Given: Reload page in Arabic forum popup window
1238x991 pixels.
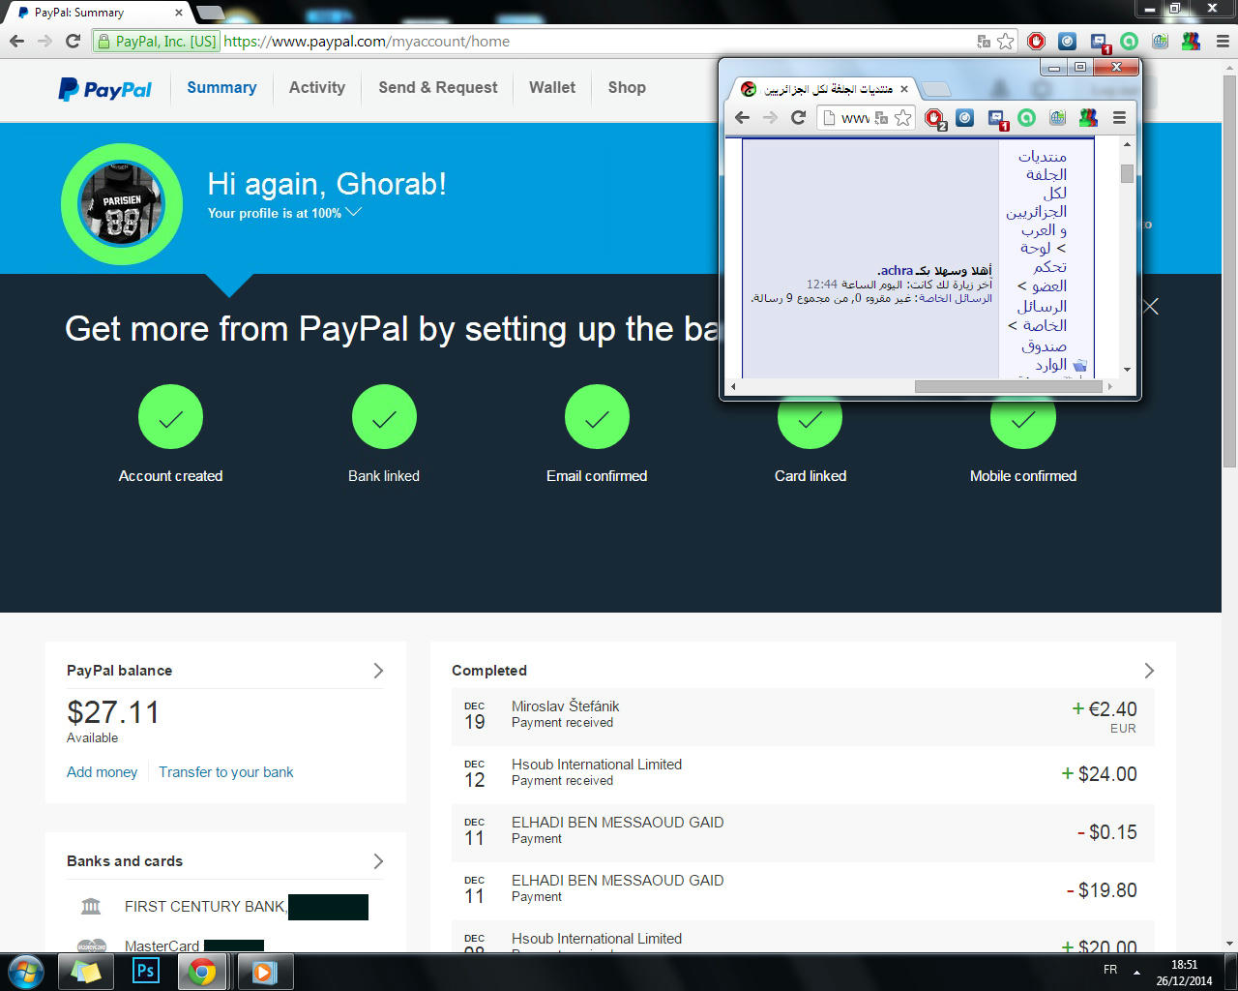Looking at the screenshot, I should pos(798,117).
